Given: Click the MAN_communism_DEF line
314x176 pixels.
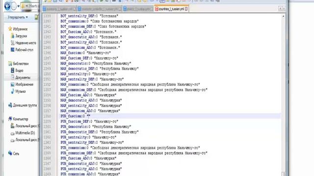Looking at the screenshot, I should (x=134, y=90).
